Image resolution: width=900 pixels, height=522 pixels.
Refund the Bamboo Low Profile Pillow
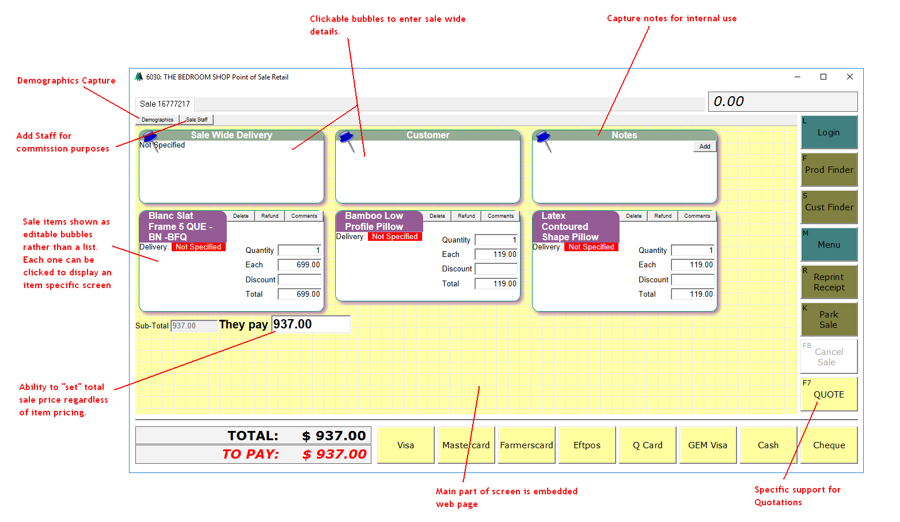[466, 216]
